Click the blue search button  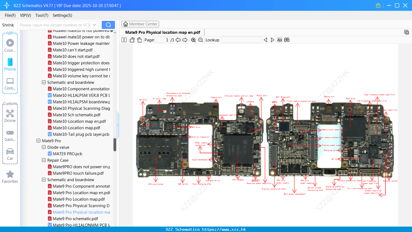[x=108, y=25]
